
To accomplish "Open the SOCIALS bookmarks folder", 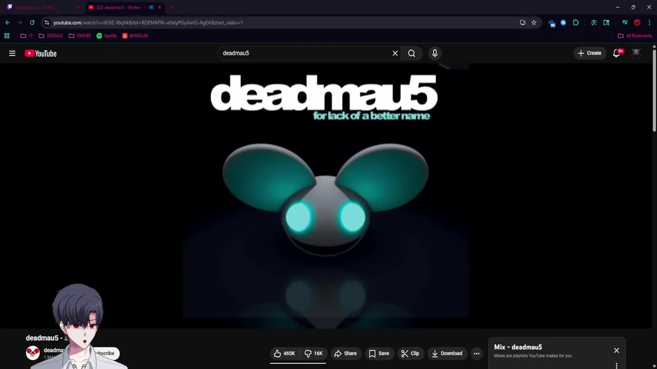I will coord(51,36).
